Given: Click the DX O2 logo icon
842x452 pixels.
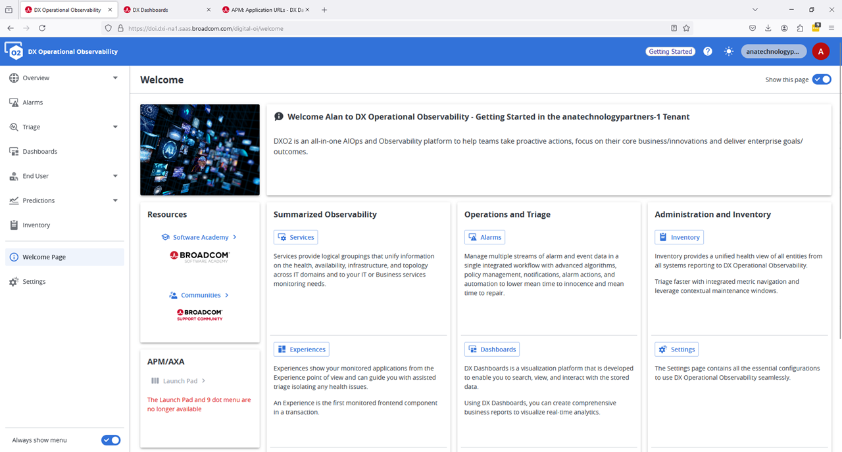Looking at the screenshot, I should (x=14, y=51).
